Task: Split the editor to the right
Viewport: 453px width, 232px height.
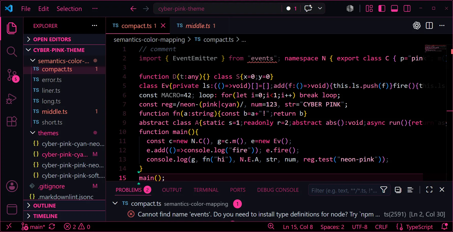Action: pos(429,25)
